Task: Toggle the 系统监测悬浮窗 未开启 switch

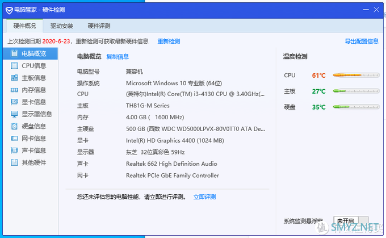Action: pos(351,221)
